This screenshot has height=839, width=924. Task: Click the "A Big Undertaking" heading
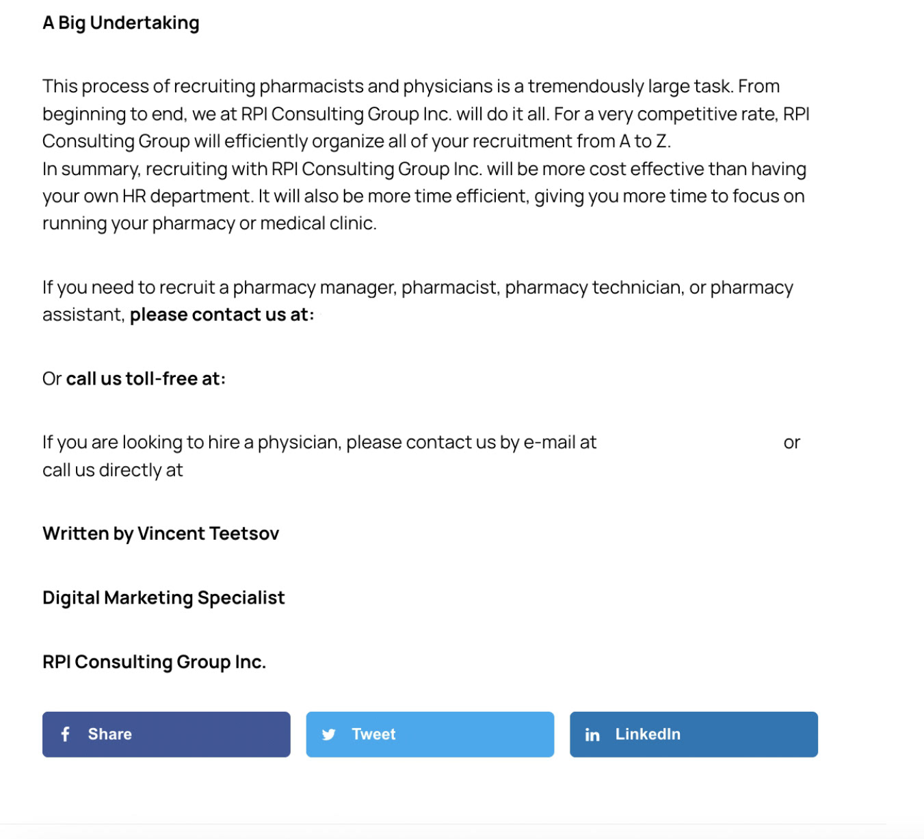(121, 23)
